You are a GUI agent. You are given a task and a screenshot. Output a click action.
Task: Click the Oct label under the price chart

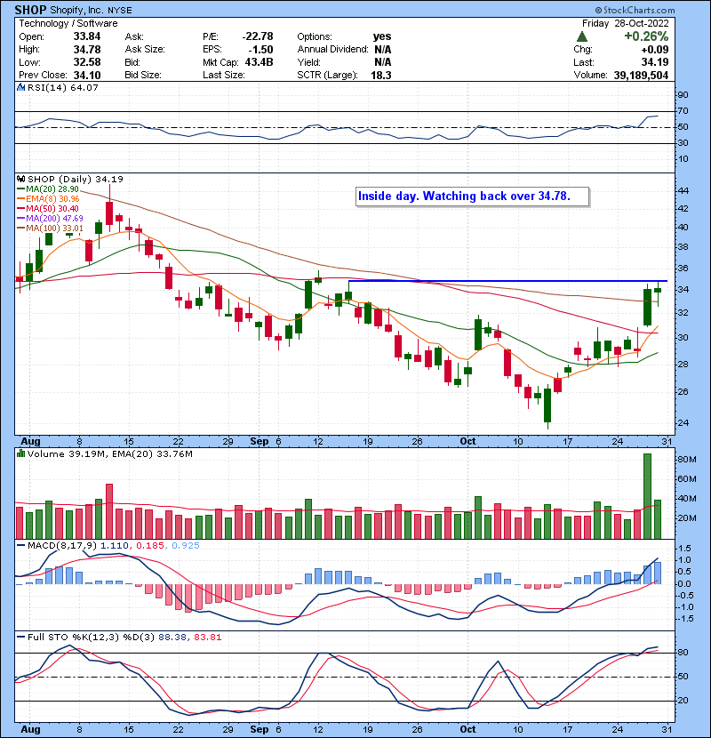(467, 441)
